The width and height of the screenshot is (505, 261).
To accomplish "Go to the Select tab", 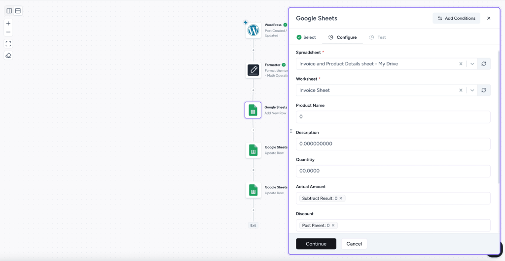I will [306, 37].
